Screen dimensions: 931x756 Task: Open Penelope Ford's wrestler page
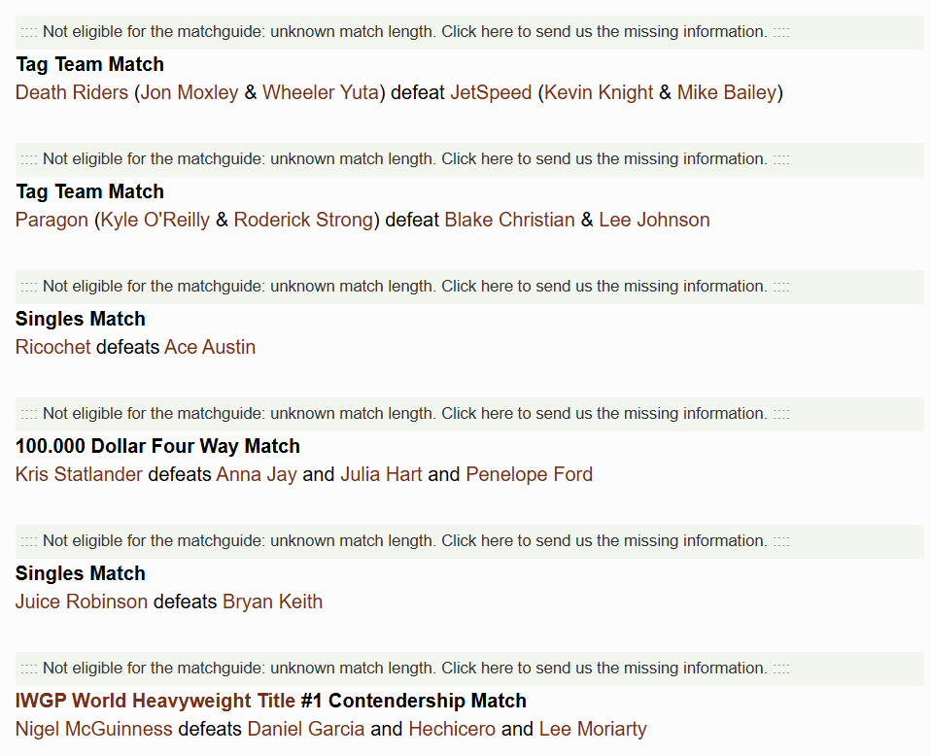(x=529, y=474)
